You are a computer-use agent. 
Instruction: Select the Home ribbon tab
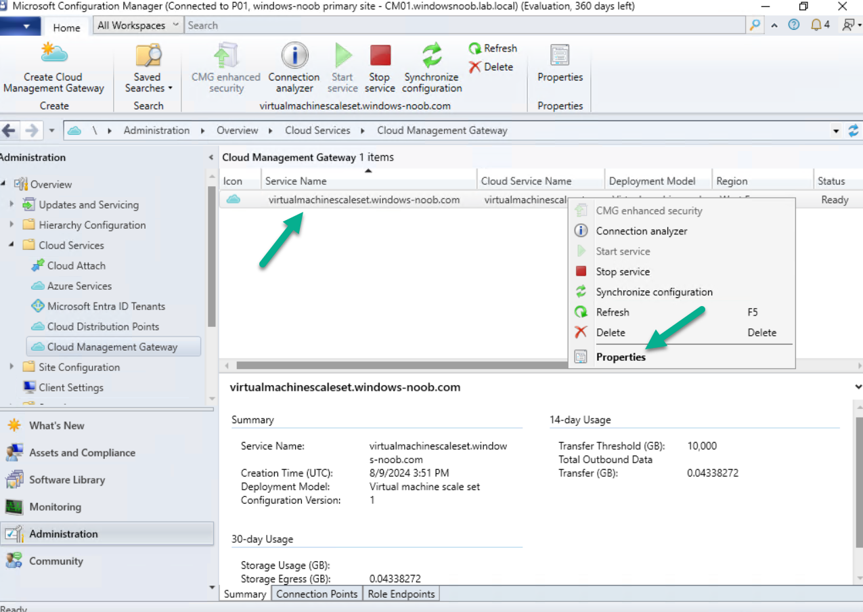(66, 28)
